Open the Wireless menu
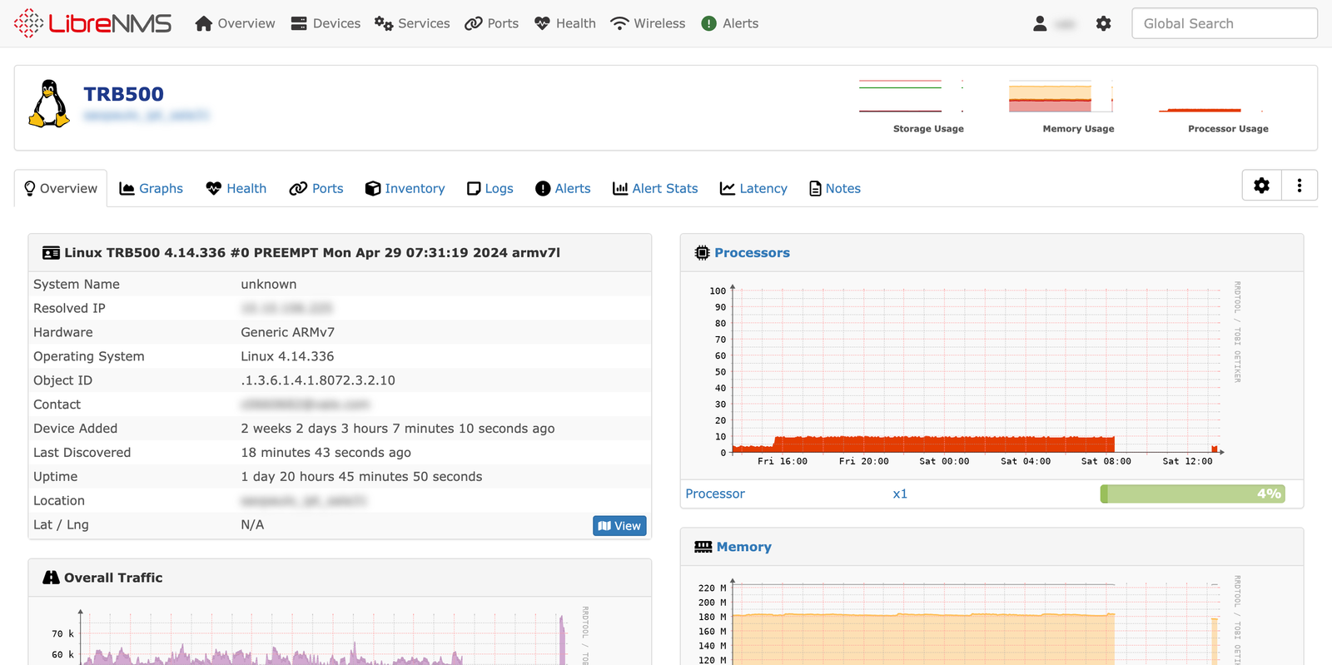 tap(648, 23)
